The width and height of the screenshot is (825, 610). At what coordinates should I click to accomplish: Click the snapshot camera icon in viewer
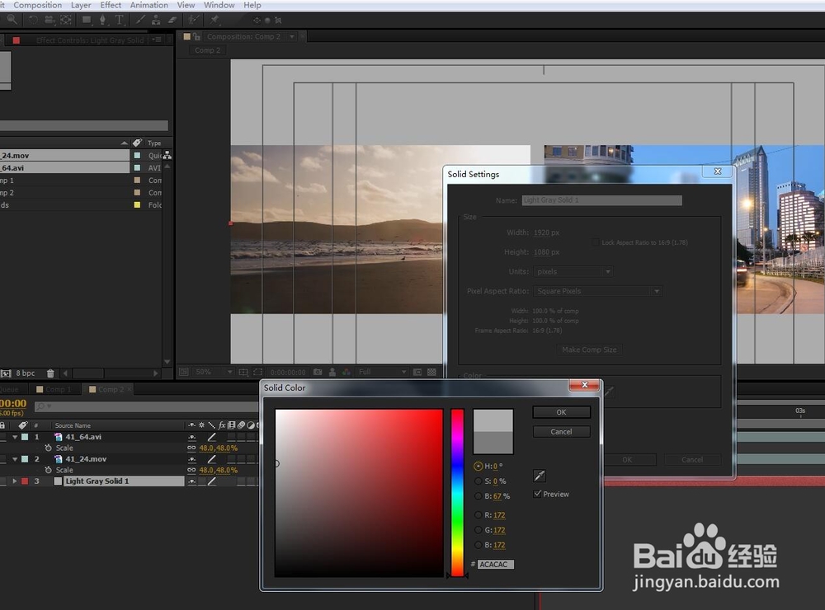click(318, 372)
